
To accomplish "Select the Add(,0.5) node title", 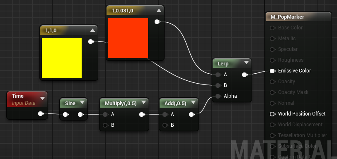I will coord(175,104).
